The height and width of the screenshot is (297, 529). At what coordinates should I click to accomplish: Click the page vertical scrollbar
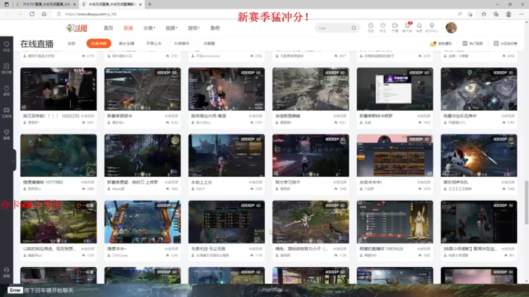[x=526, y=202]
